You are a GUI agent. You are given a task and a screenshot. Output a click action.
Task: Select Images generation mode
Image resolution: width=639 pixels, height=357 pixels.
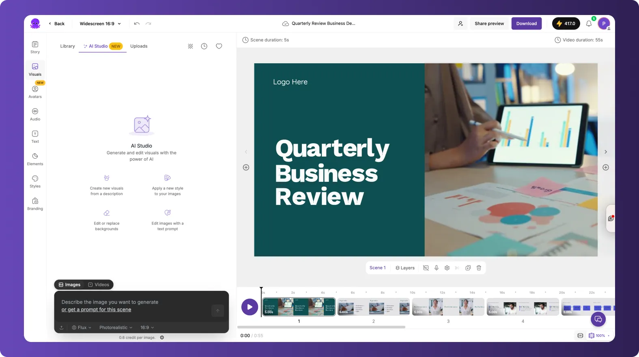click(69, 285)
